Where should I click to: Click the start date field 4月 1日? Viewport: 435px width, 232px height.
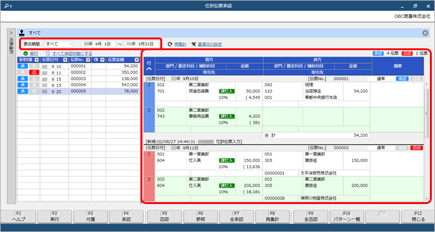click(x=99, y=44)
